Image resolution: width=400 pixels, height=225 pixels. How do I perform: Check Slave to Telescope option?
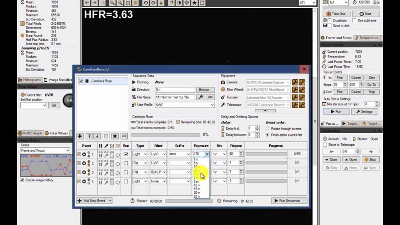click(x=325, y=145)
